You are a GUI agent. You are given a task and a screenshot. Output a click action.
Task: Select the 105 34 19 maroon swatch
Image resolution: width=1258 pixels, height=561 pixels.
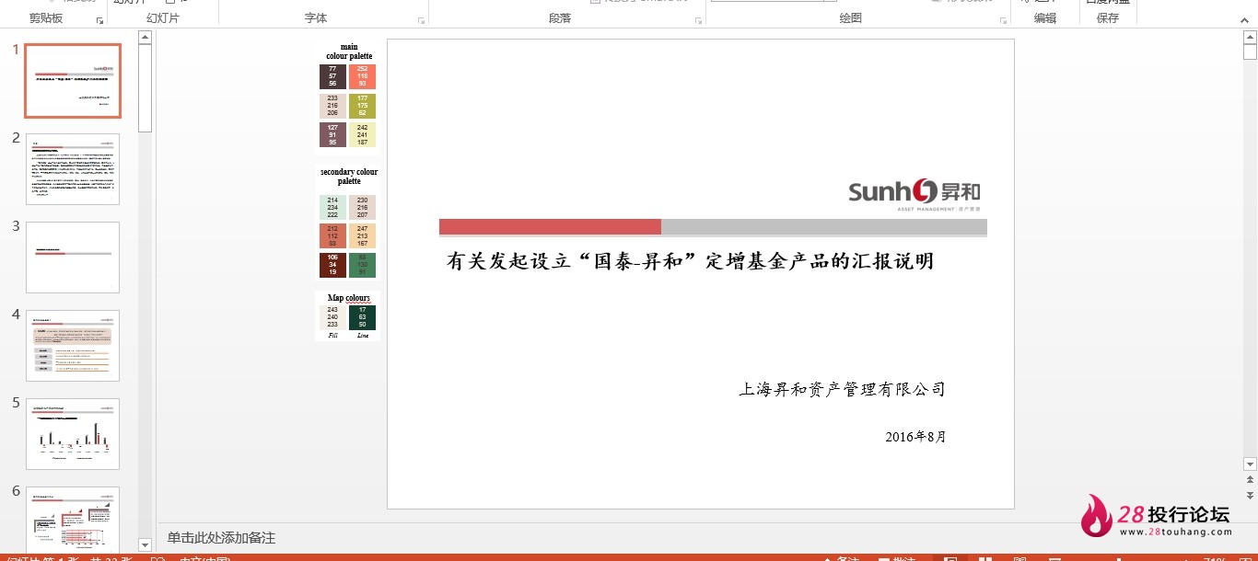[332, 266]
